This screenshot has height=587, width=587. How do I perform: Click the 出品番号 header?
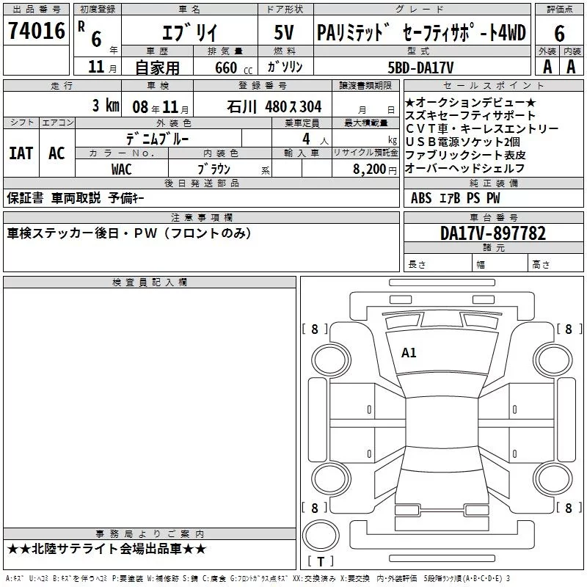point(36,10)
